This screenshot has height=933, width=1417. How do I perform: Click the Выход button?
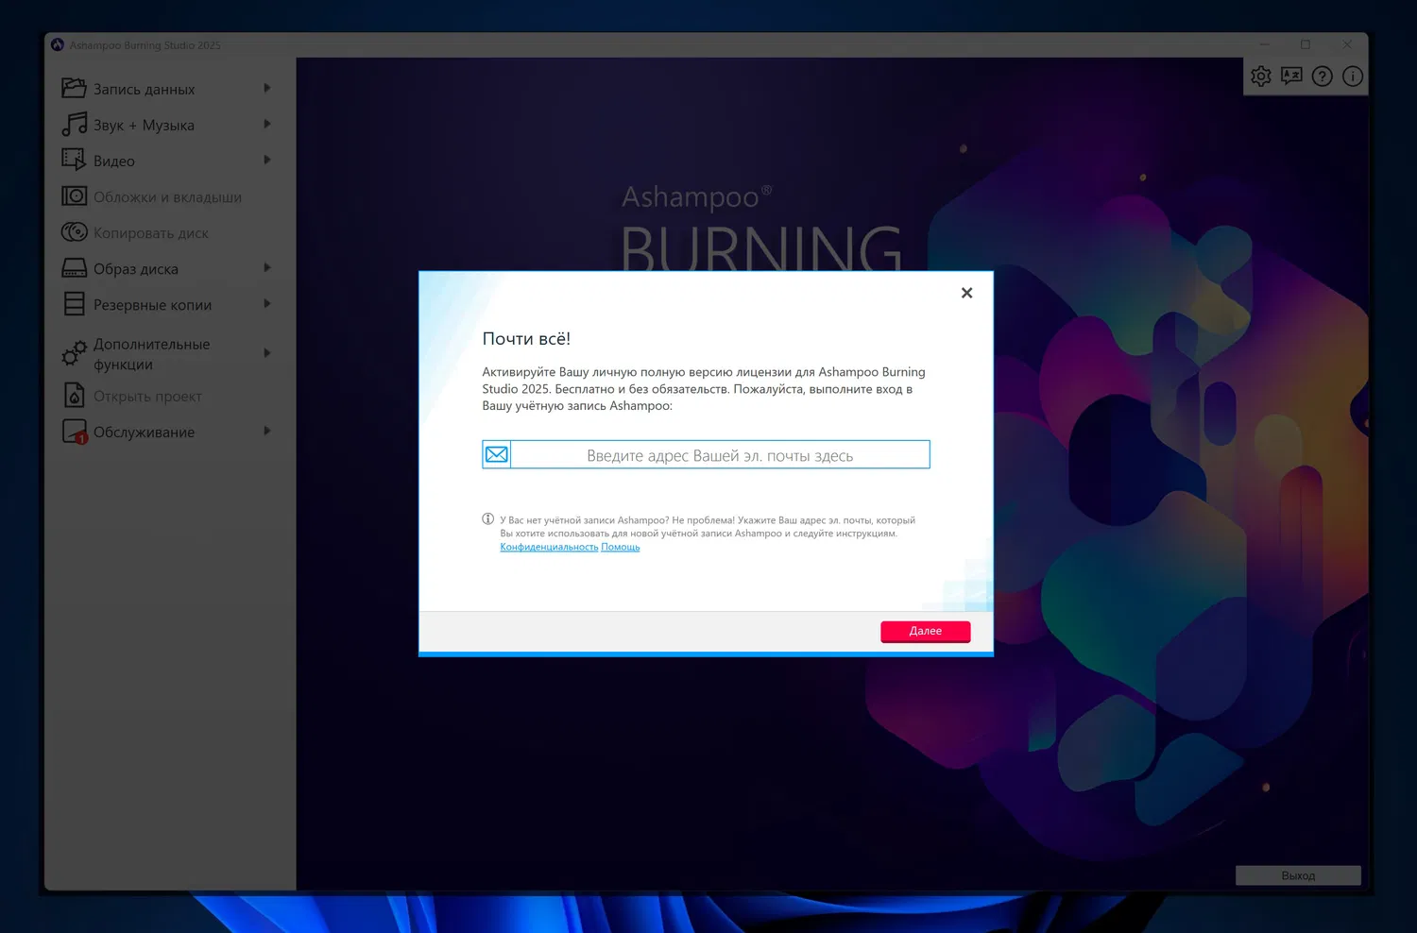pos(1298,875)
